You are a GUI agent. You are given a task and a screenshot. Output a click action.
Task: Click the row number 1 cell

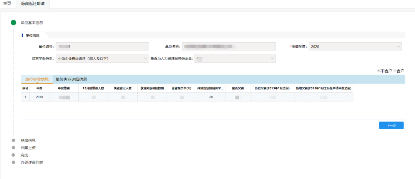(25, 97)
